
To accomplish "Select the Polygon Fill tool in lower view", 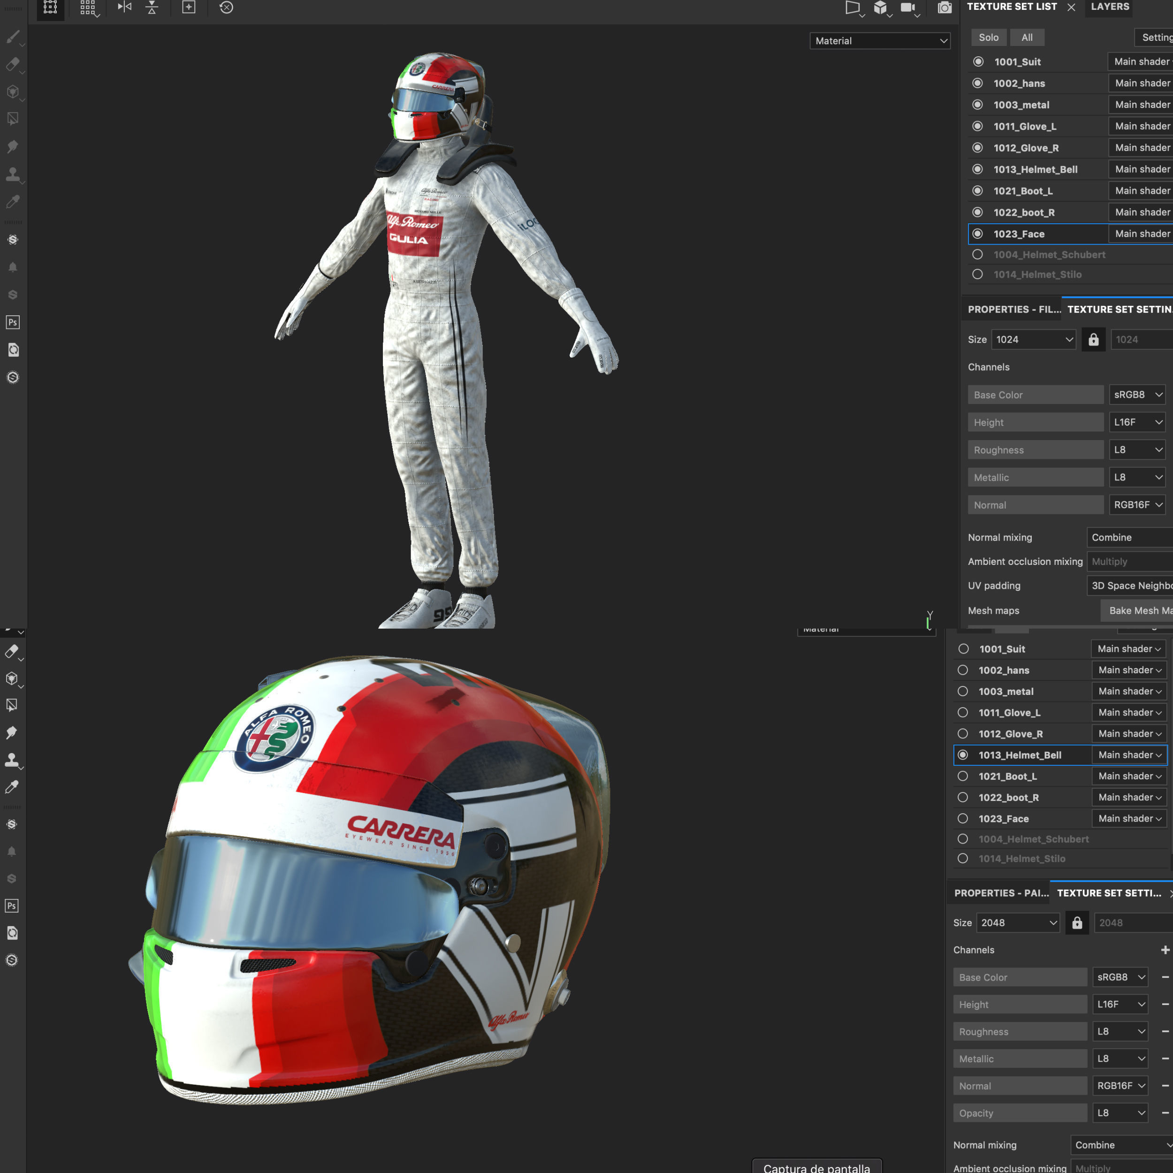I will (x=12, y=706).
